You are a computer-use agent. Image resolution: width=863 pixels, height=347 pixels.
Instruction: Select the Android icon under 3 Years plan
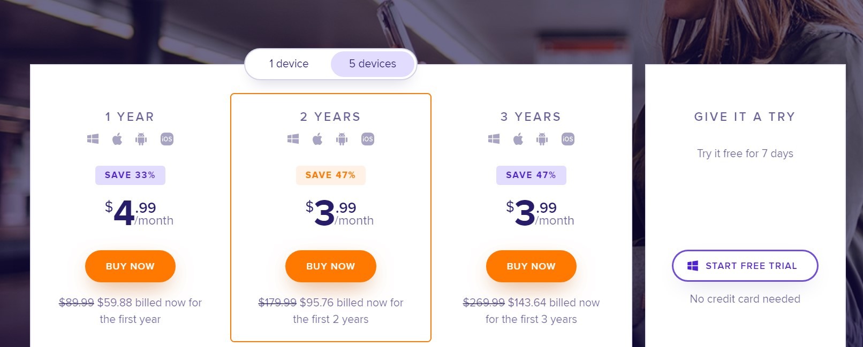[542, 138]
